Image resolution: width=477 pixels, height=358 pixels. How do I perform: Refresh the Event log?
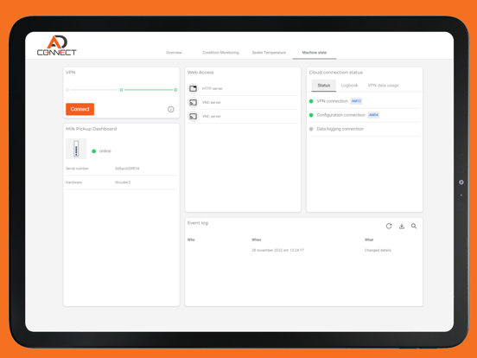[389, 227]
